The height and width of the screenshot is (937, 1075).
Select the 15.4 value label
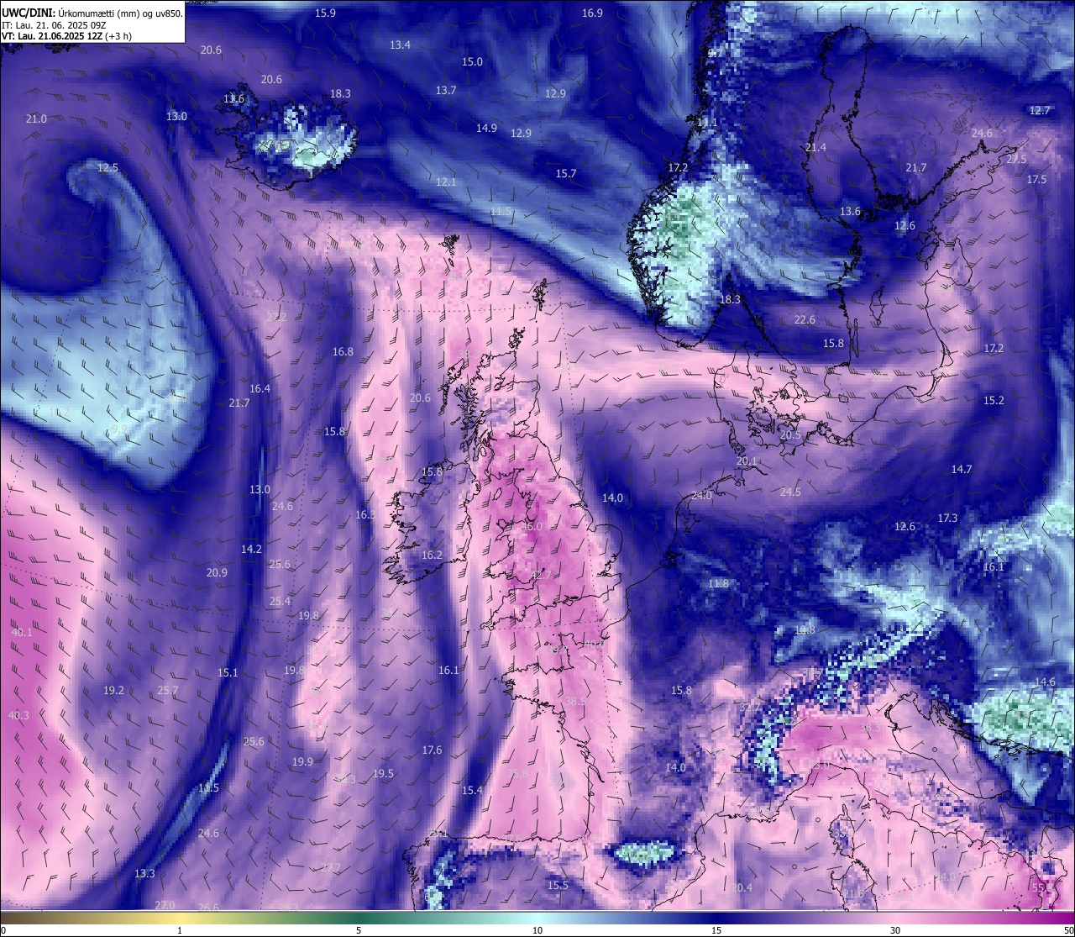[x=472, y=791]
